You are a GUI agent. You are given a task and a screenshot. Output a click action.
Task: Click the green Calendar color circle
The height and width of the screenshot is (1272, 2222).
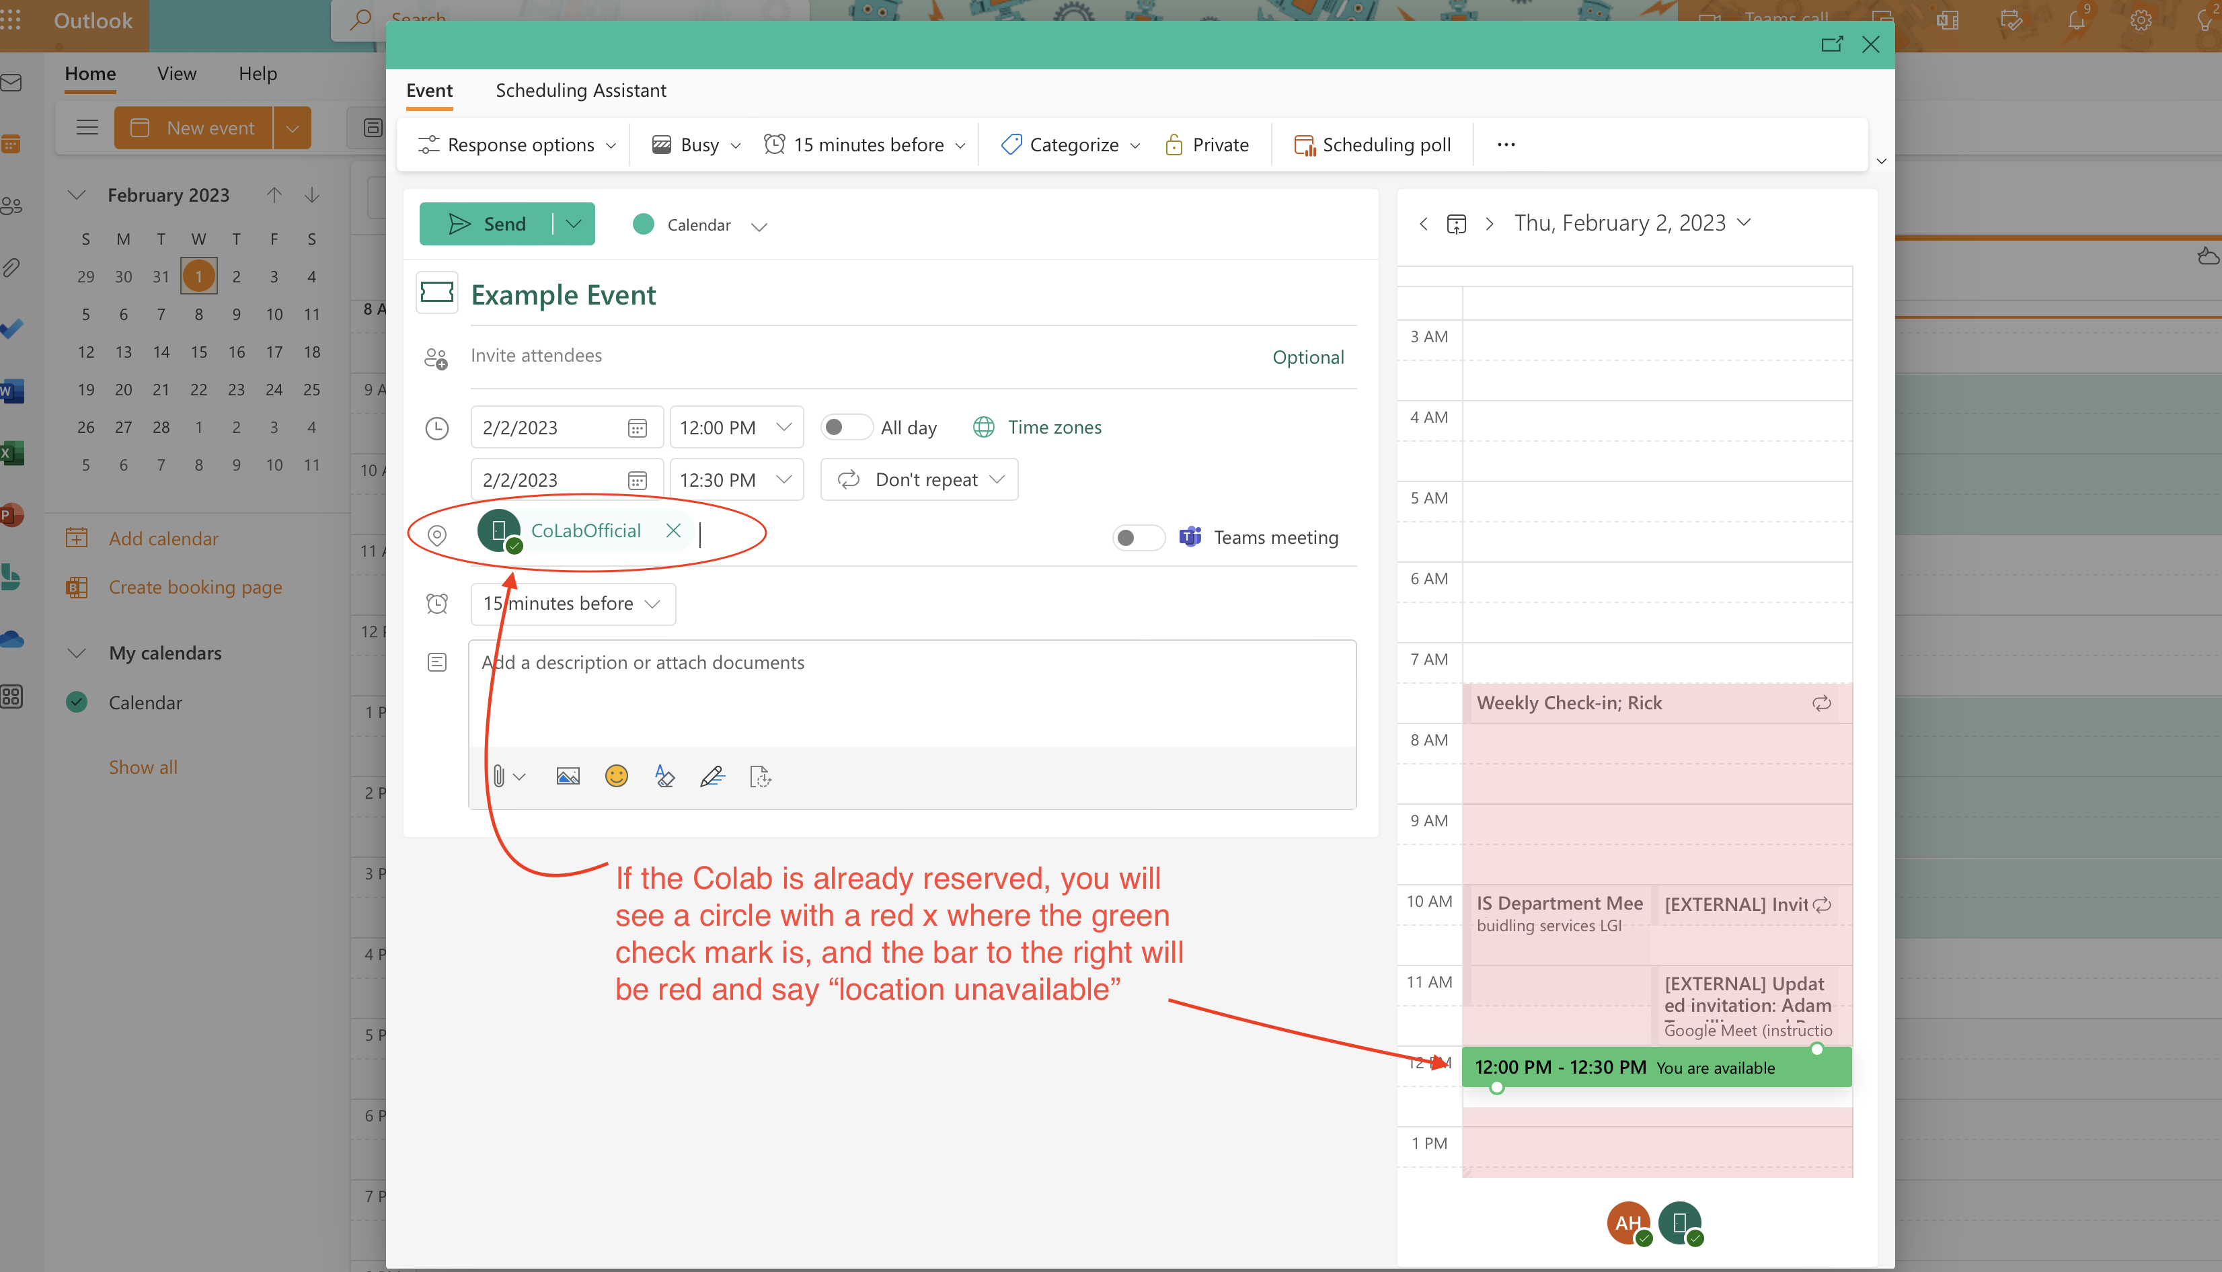point(643,225)
